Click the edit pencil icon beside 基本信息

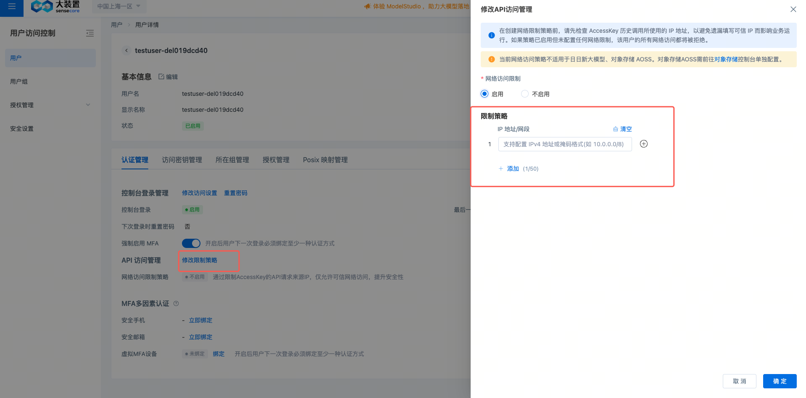tap(161, 76)
